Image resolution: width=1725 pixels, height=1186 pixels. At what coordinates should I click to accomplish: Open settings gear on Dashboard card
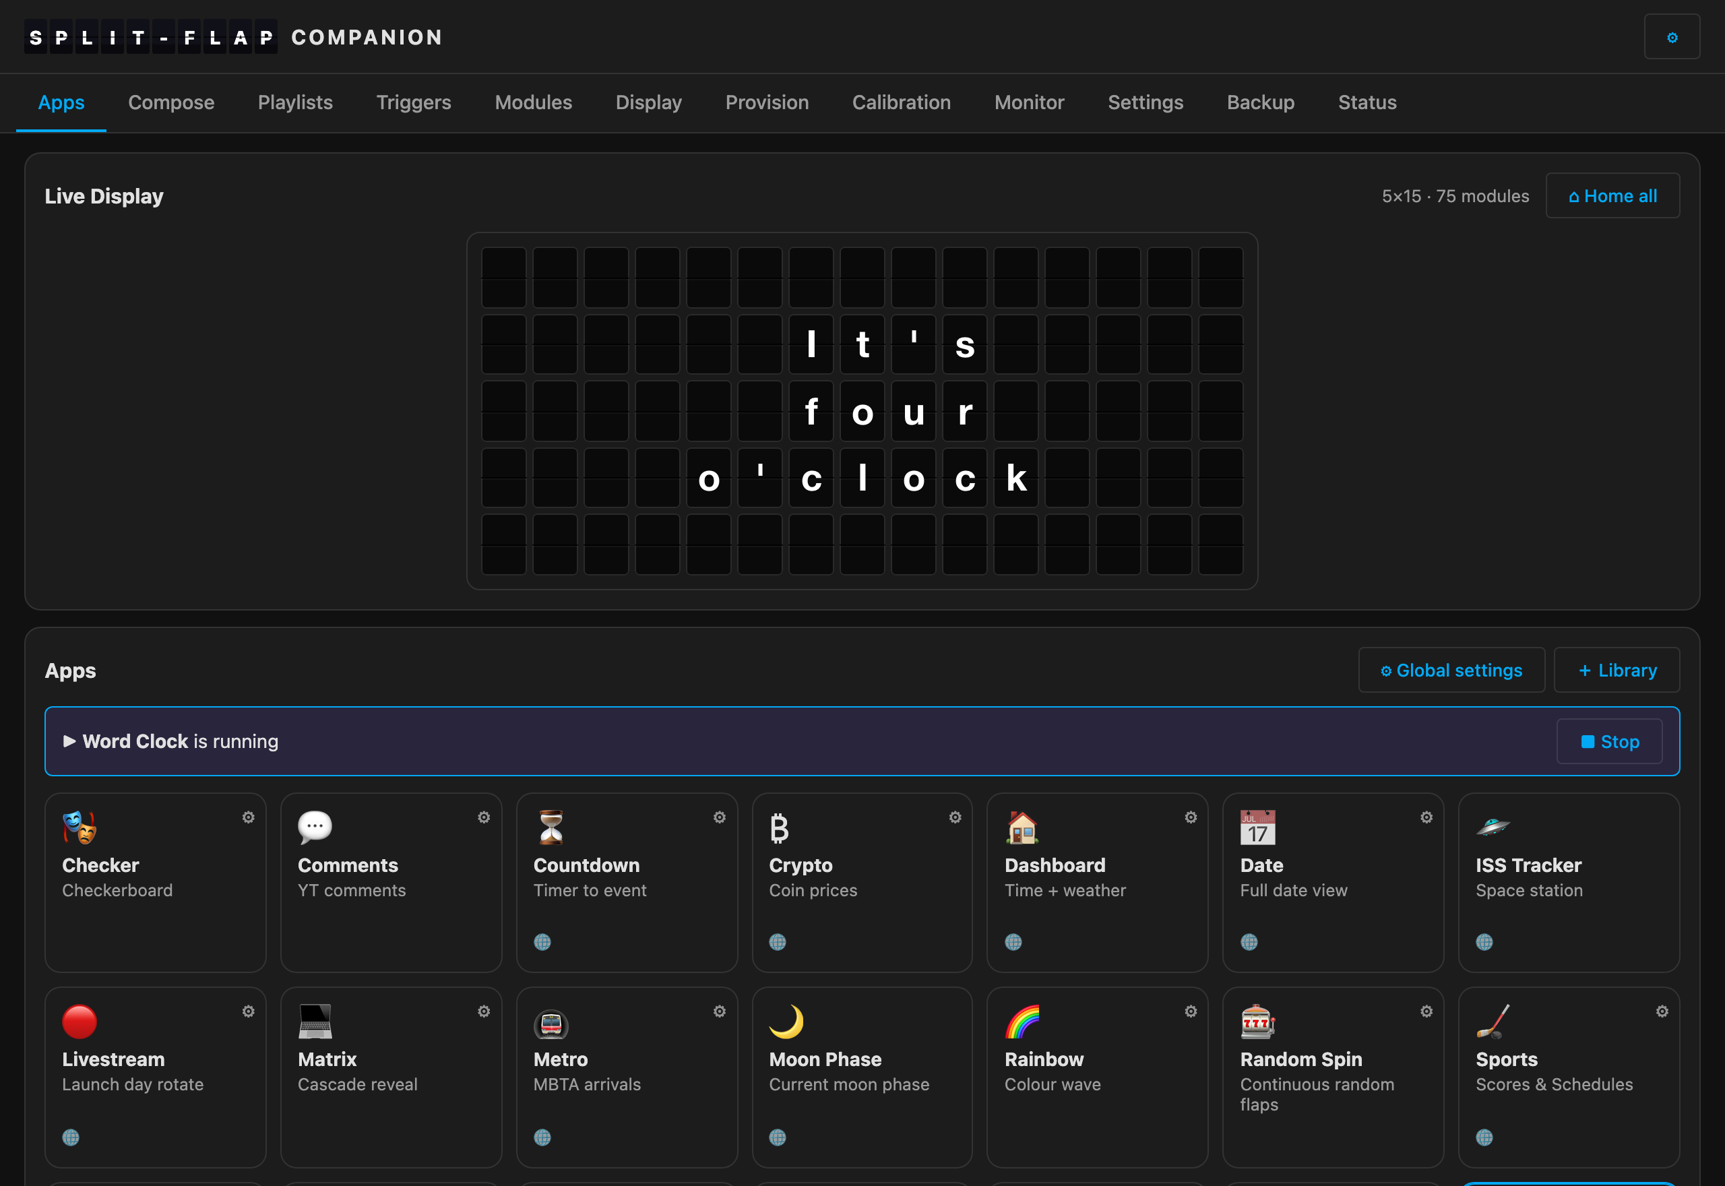tap(1190, 817)
